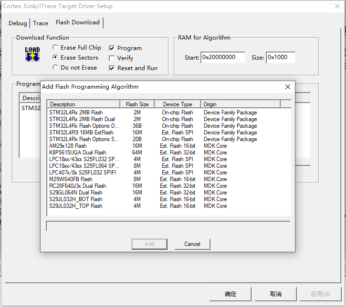Screen dimensions: 346x307
Task: Sort by the Description column header
Action: (84, 104)
